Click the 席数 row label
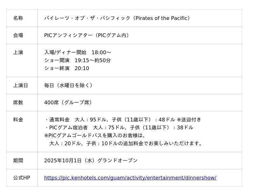 click(18, 103)
